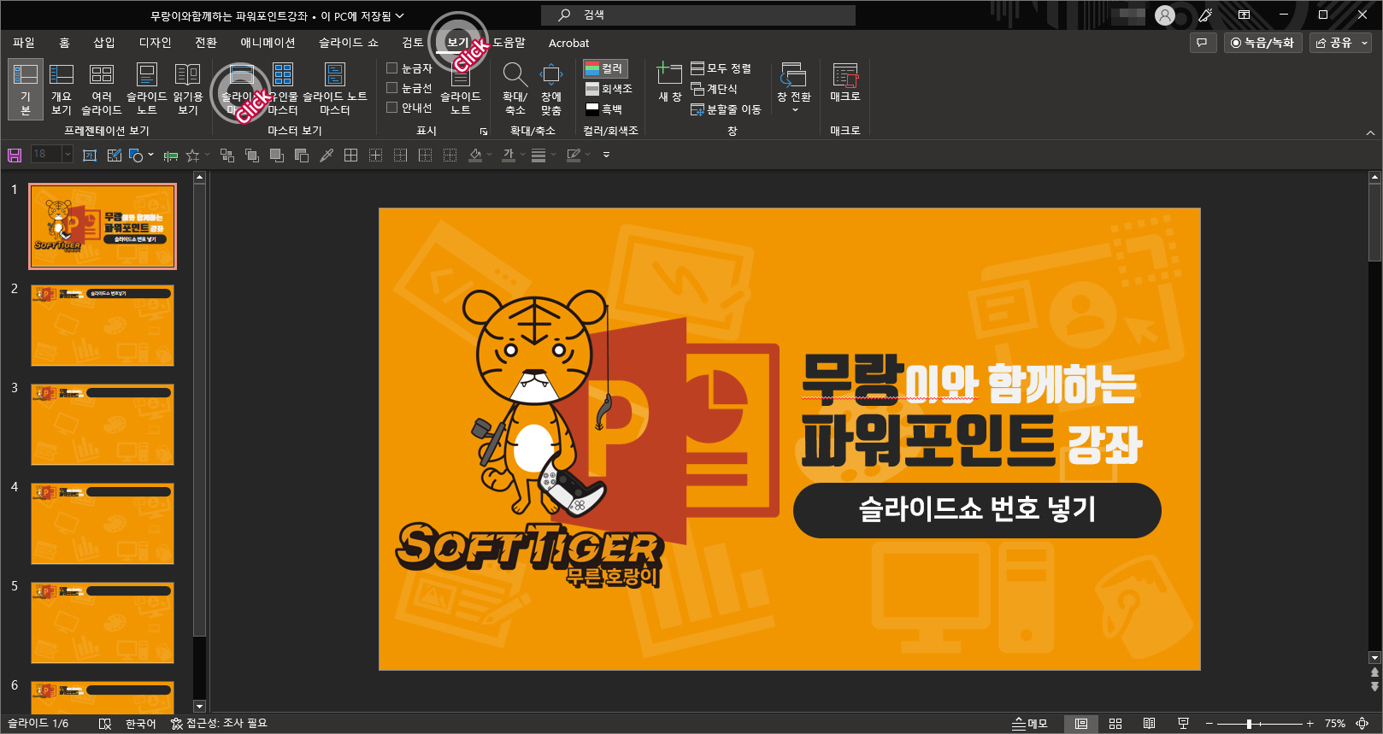Screen dimensions: 1383x734
Task: Open the 슬라이드 쇼 tab
Action: coord(349,43)
